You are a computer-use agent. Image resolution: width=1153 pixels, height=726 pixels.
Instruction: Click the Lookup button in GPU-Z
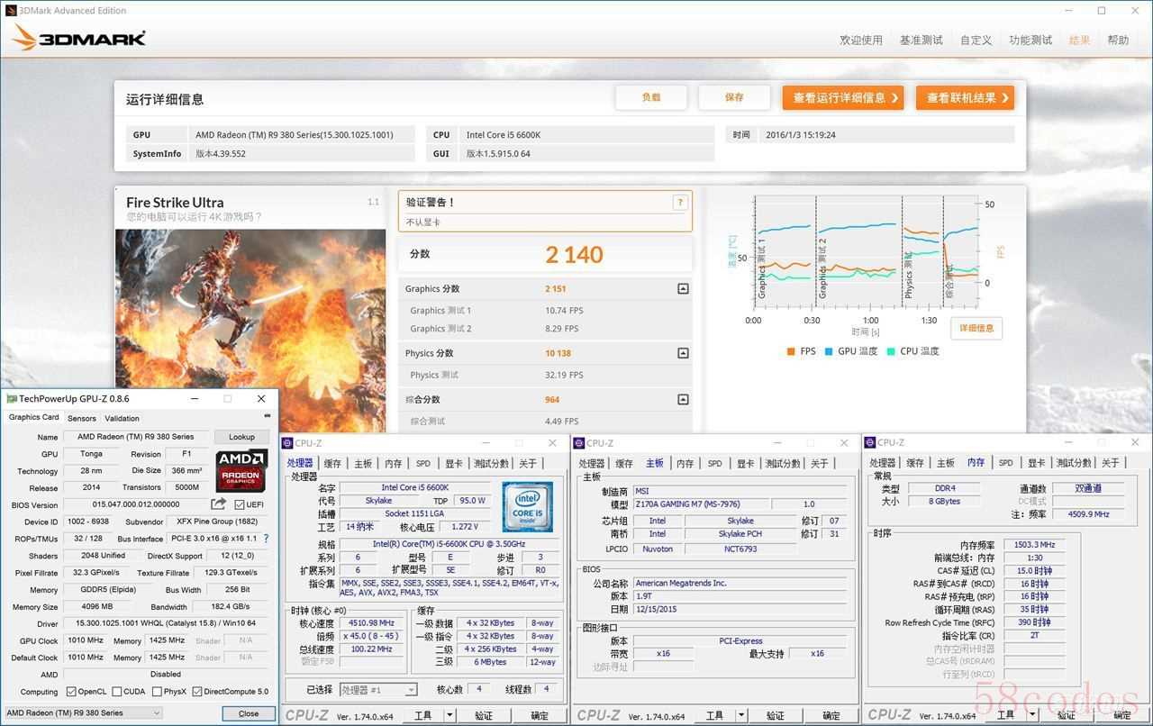click(x=241, y=437)
